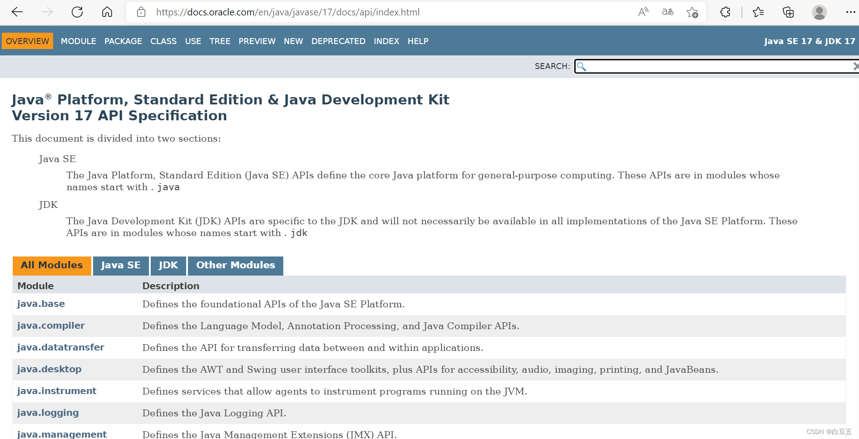Screen dimensions: 859x439
Task: Switch to the Other Modules tab
Action: 236,266
